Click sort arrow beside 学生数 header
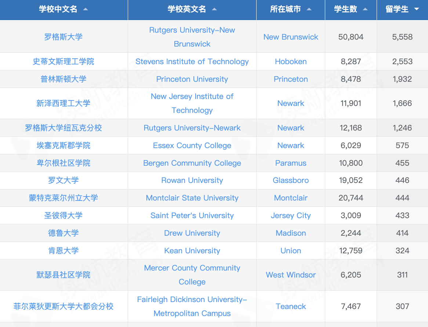 point(365,10)
